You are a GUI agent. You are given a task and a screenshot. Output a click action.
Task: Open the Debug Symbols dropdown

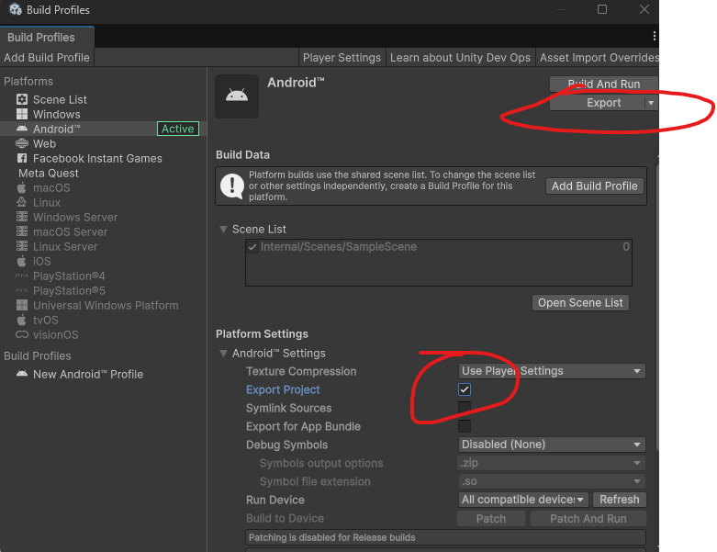tap(552, 445)
